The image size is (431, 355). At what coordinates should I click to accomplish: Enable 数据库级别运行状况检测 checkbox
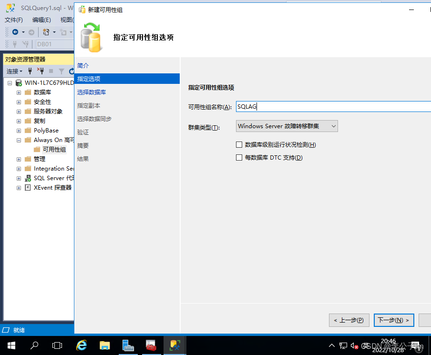239,144
